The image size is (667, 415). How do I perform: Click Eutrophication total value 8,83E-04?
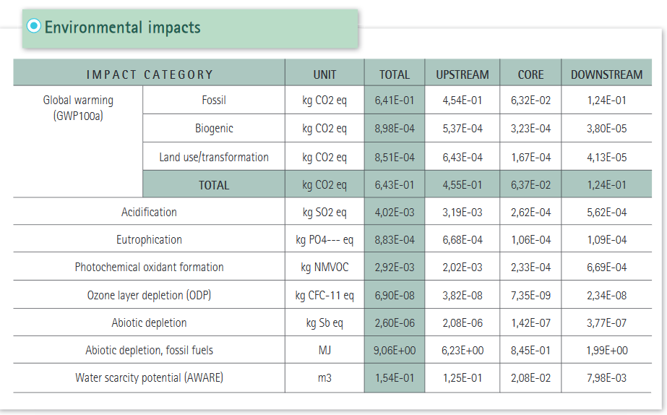pyautogui.click(x=395, y=239)
